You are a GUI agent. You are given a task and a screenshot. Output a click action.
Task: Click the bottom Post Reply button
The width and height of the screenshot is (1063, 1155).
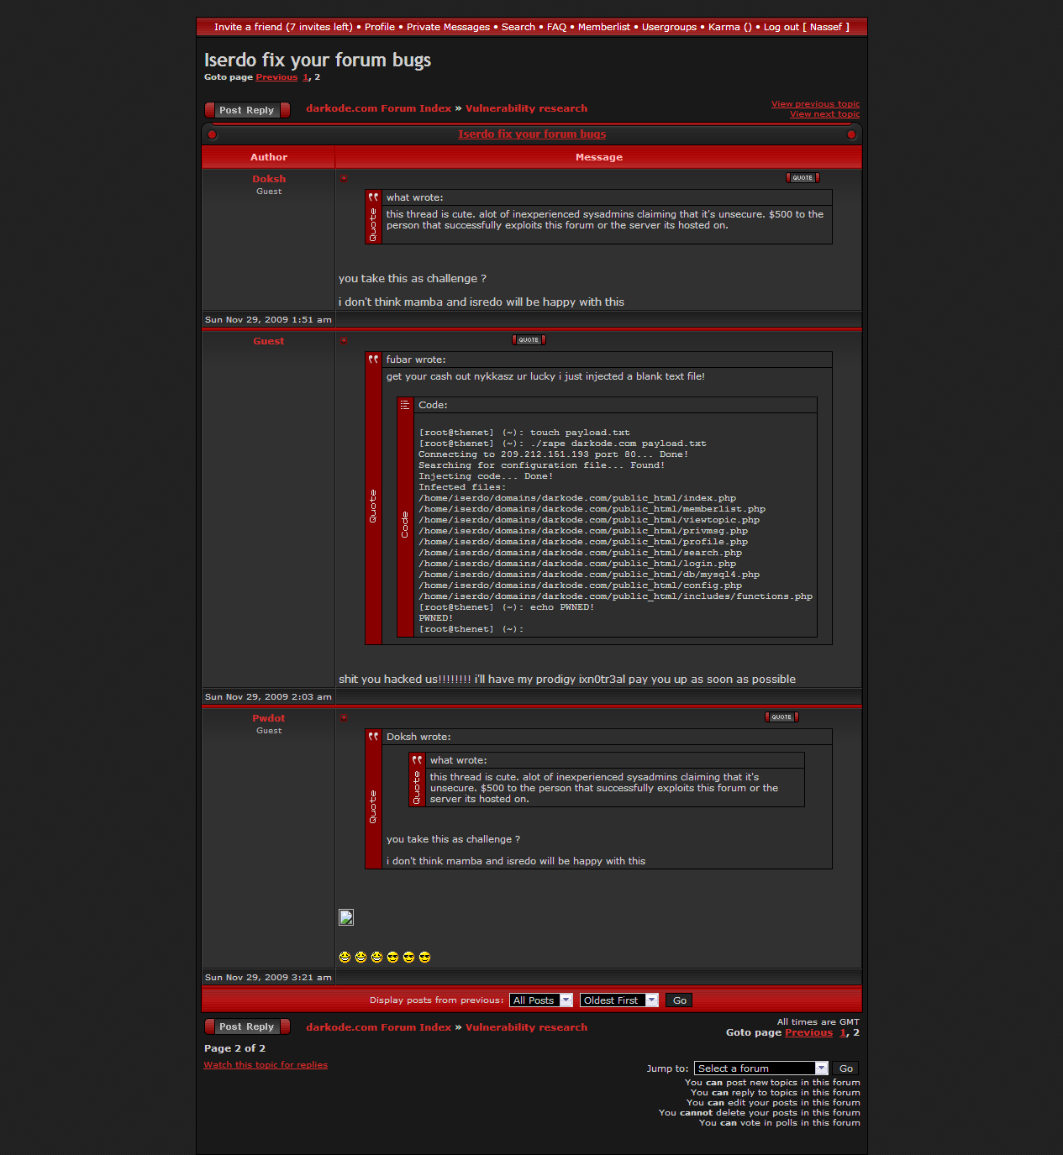(x=247, y=1026)
